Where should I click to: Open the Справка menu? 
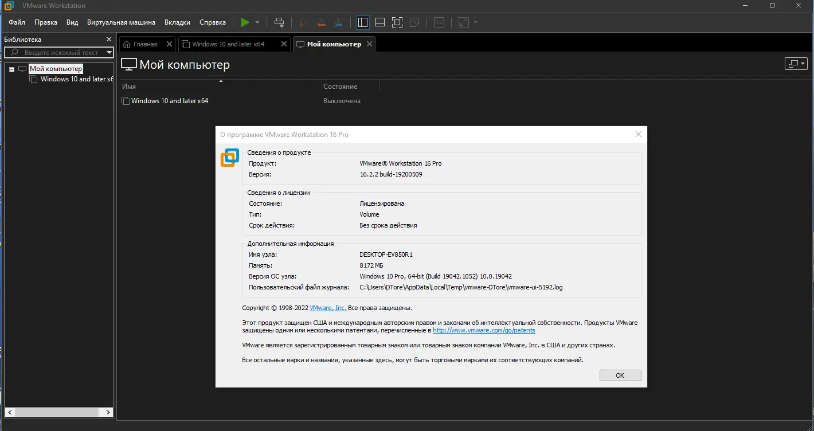(213, 22)
